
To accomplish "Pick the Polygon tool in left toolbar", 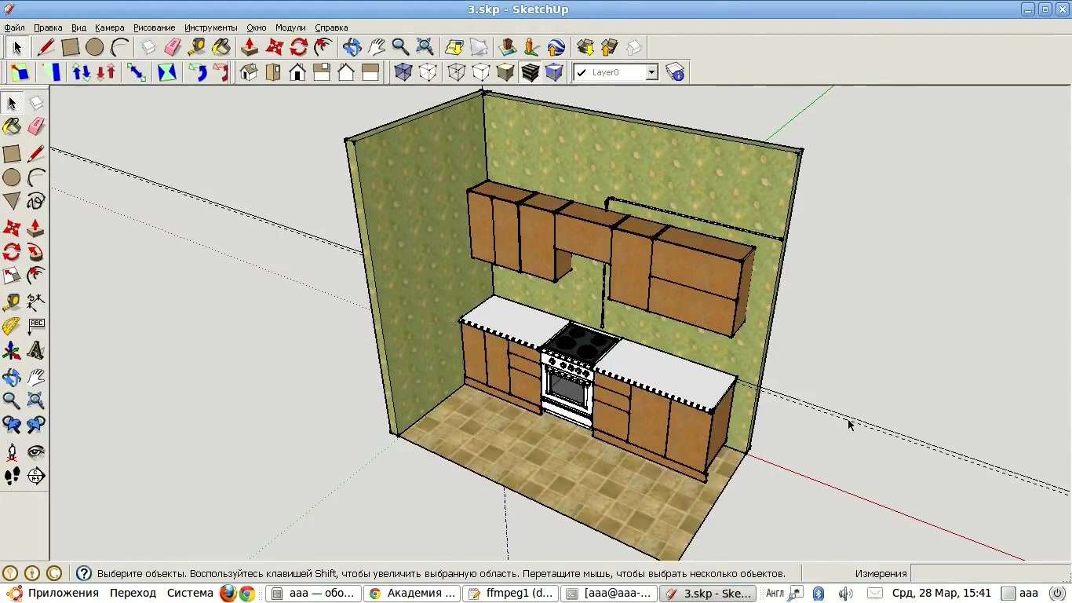I will [x=12, y=201].
